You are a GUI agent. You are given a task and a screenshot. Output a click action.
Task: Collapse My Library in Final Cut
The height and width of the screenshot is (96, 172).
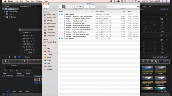pyautogui.click(x=4, y=9)
